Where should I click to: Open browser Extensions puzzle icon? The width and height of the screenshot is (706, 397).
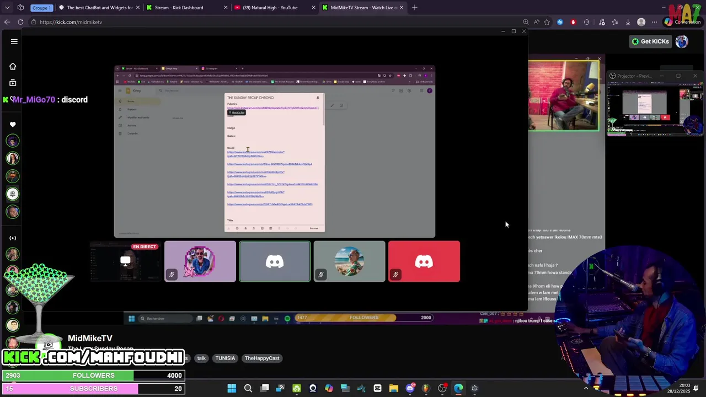pos(587,22)
